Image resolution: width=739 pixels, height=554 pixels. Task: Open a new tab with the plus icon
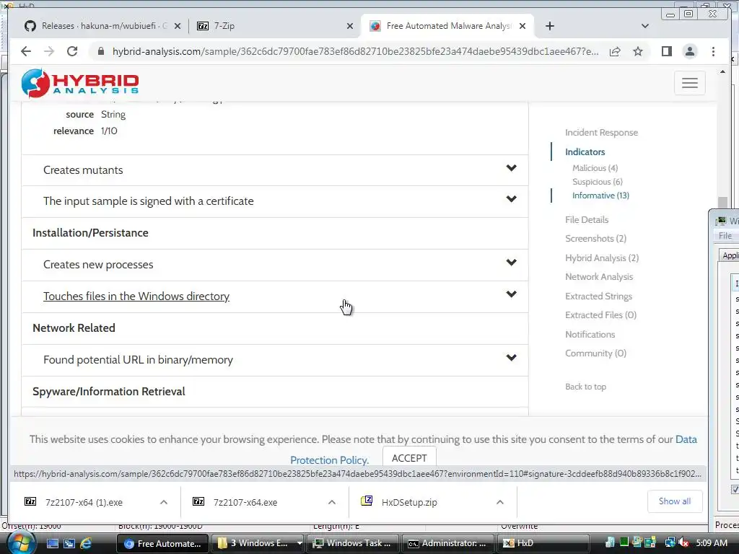pyautogui.click(x=549, y=26)
